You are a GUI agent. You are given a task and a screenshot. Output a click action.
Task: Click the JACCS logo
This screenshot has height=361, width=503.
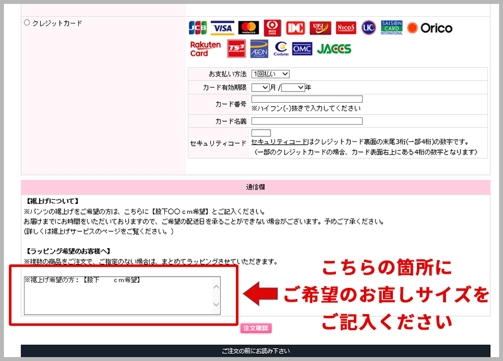[x=334, y=49]
